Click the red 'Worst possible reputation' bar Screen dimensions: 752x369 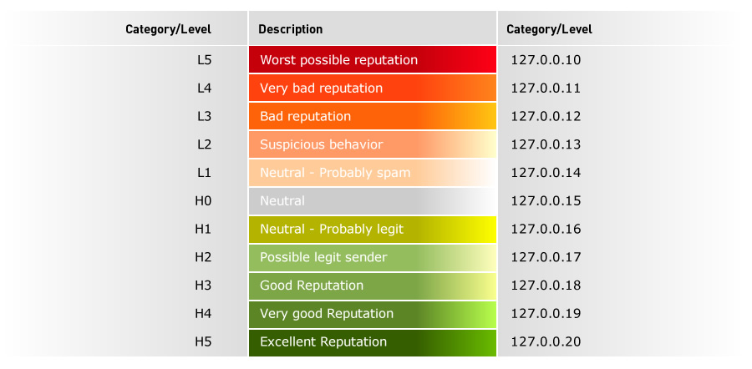tap(372, 60)
